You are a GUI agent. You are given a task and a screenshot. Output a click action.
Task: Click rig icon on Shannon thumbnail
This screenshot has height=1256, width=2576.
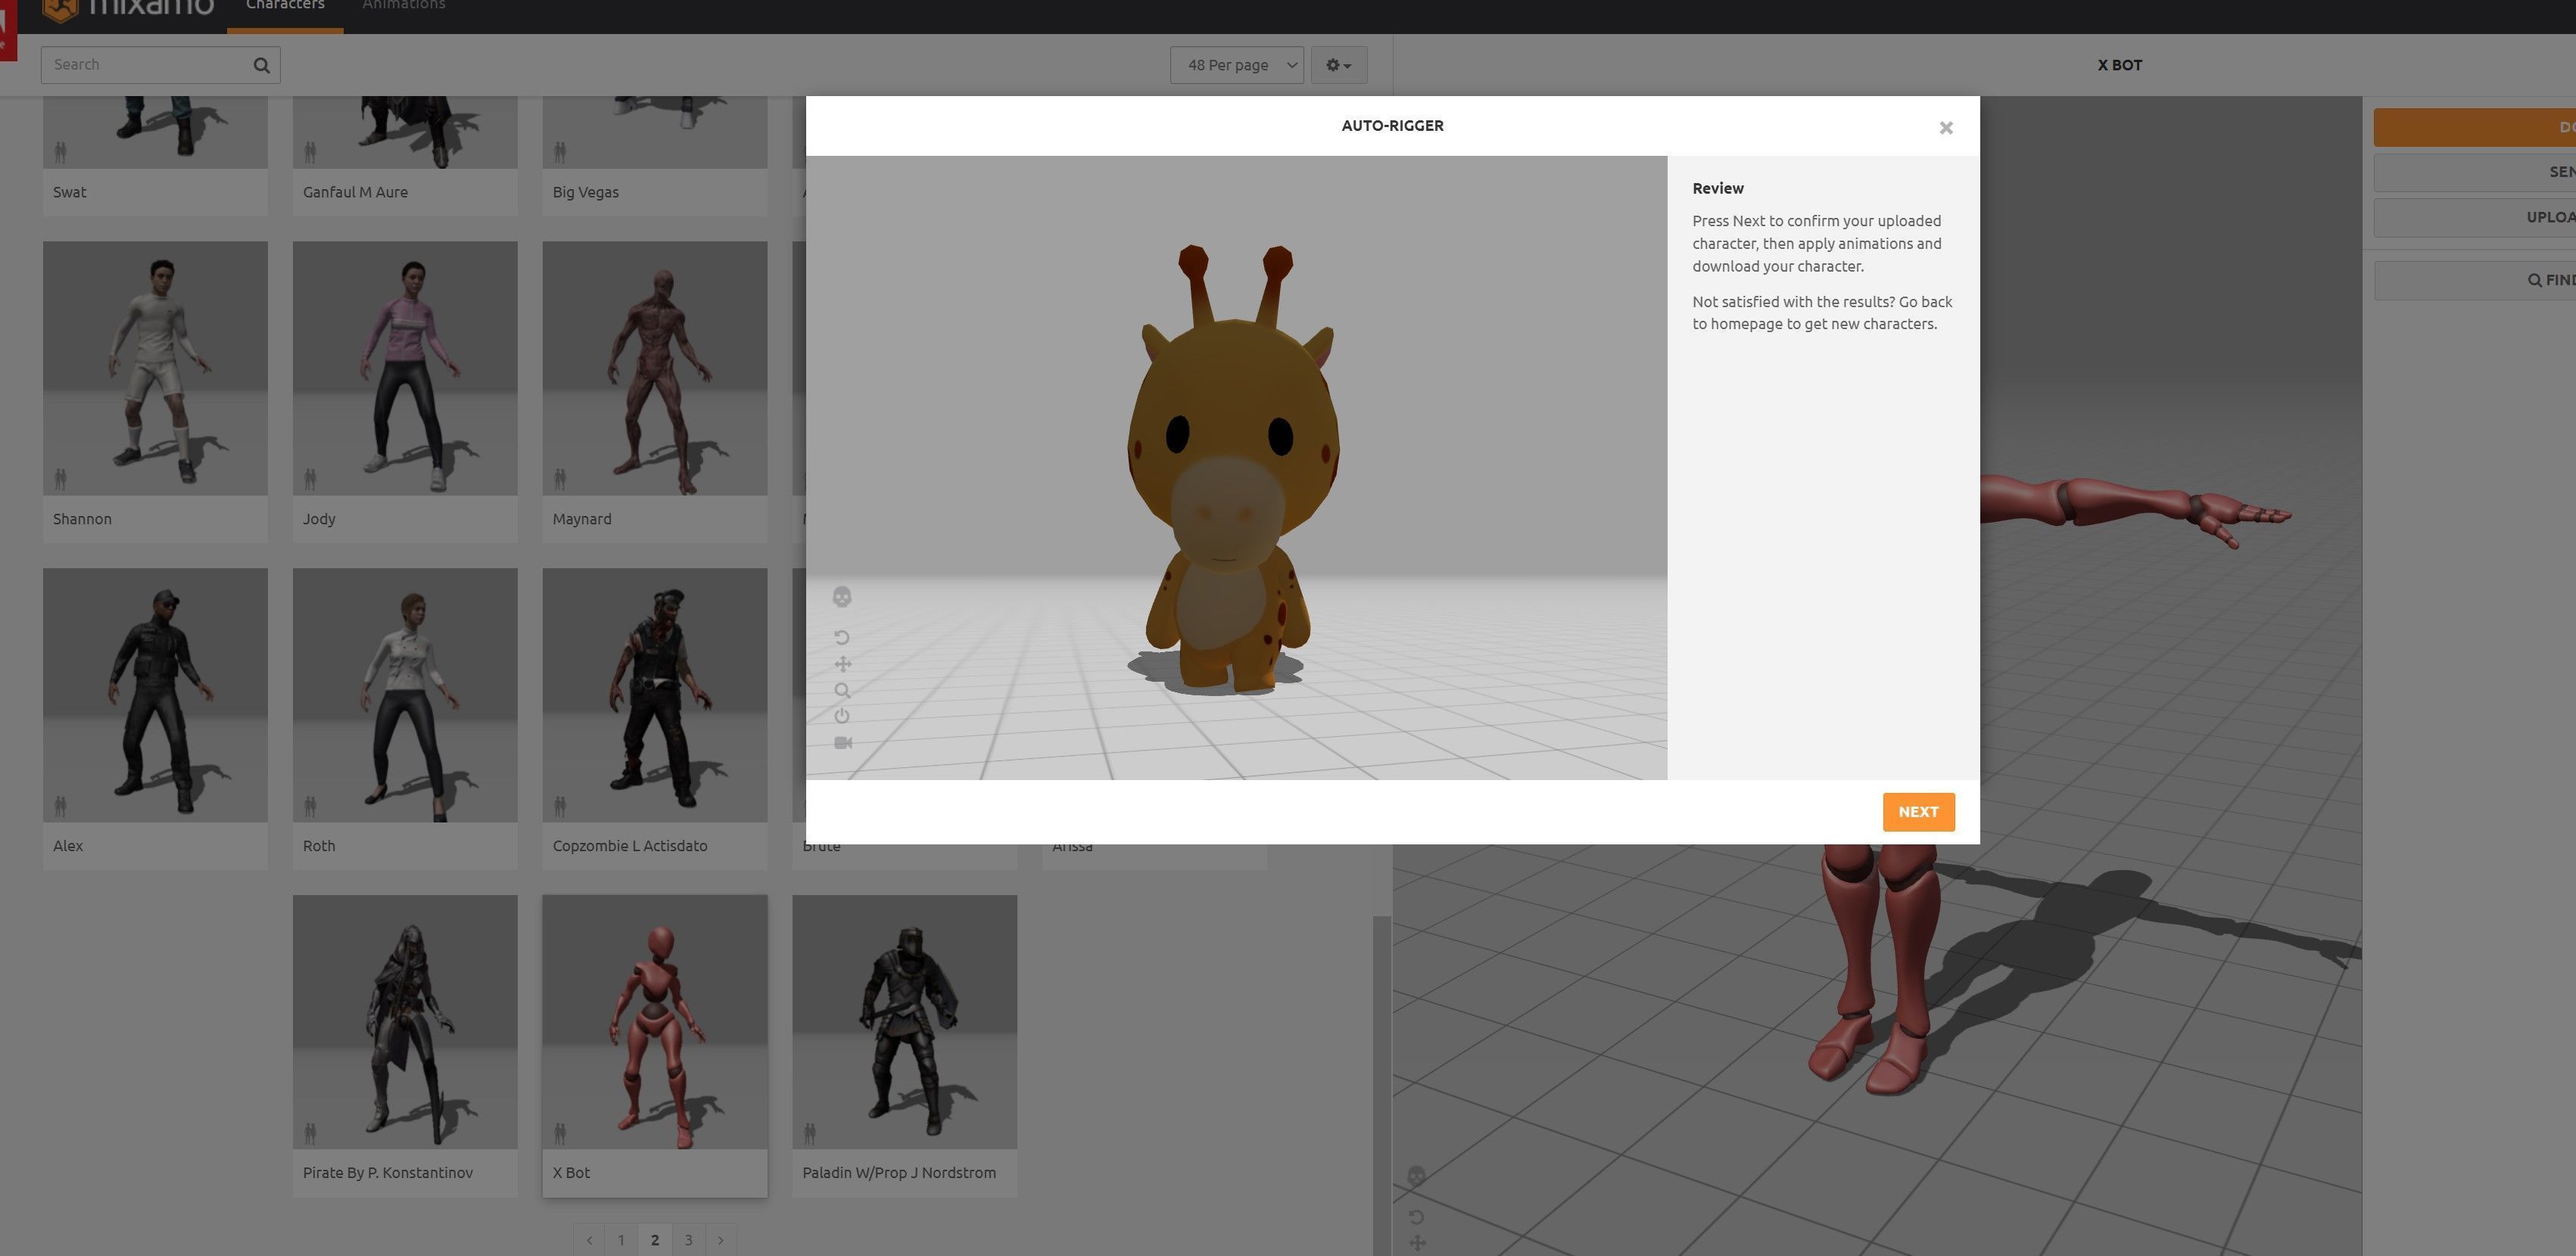[x=60, y=479]
